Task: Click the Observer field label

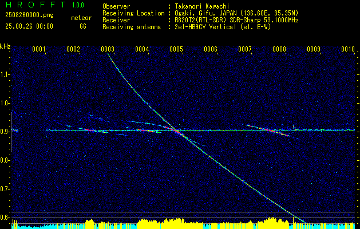Action: coord(116,6)
